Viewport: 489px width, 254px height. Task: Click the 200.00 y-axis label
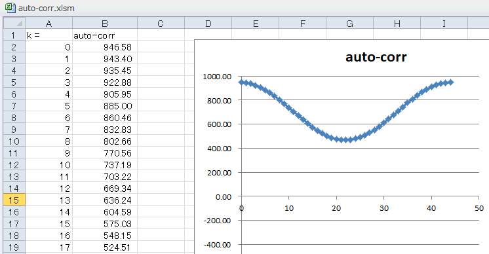219,173
